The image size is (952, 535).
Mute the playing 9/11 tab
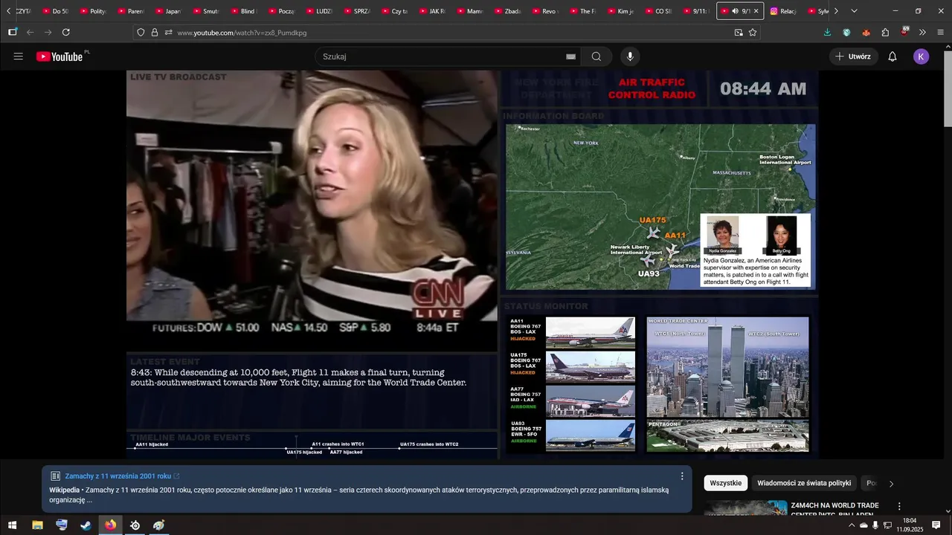pos(735,11)
